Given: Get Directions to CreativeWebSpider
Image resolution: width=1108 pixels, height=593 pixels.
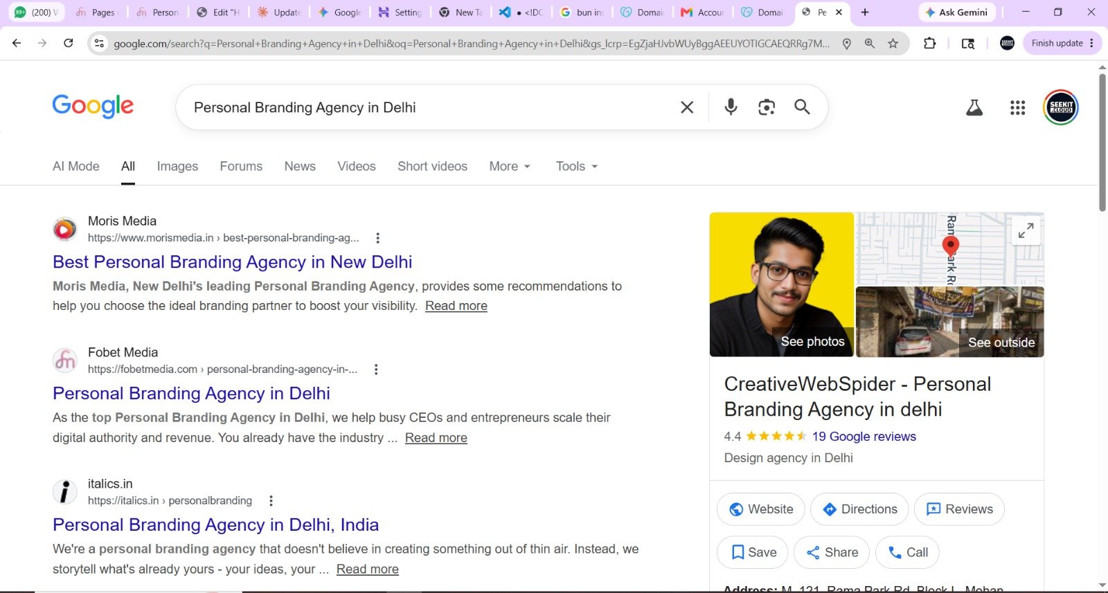Looking at the screenshot, I should tap(859, 509).
